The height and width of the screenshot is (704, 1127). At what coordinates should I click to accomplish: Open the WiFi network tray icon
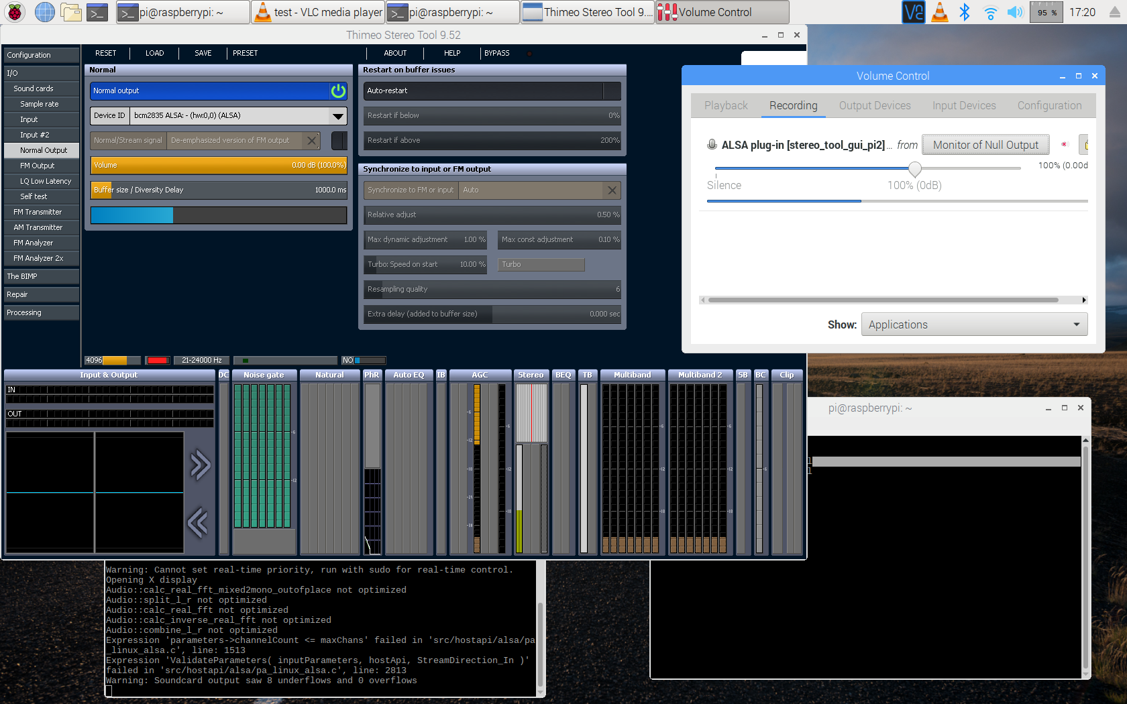coord(990,12)
